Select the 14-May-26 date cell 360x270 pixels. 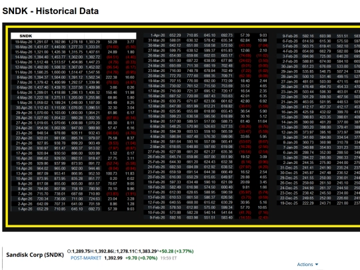tap(23, 57)
